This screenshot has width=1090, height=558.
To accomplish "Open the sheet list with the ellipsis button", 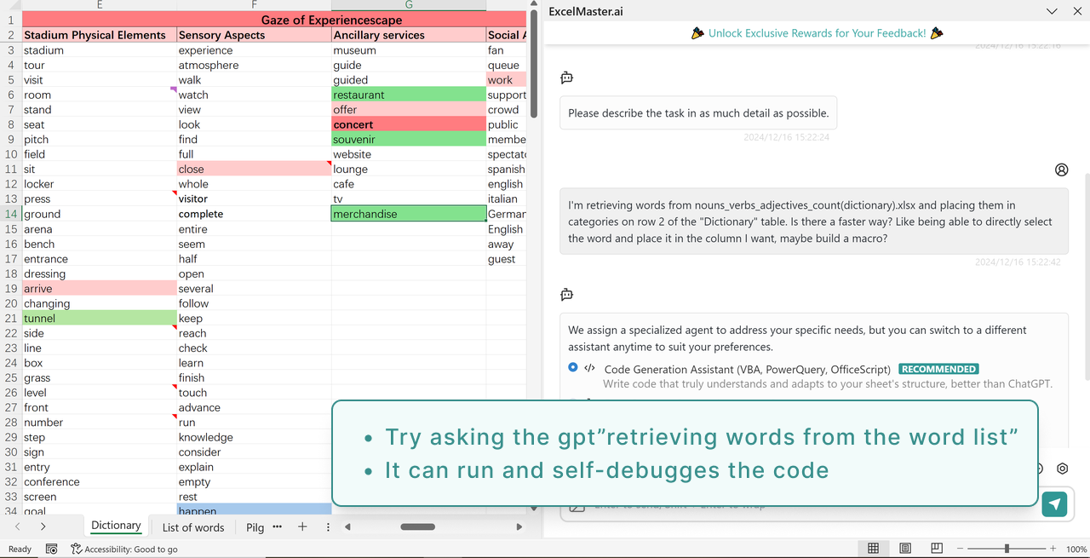I will click(277, 526).
